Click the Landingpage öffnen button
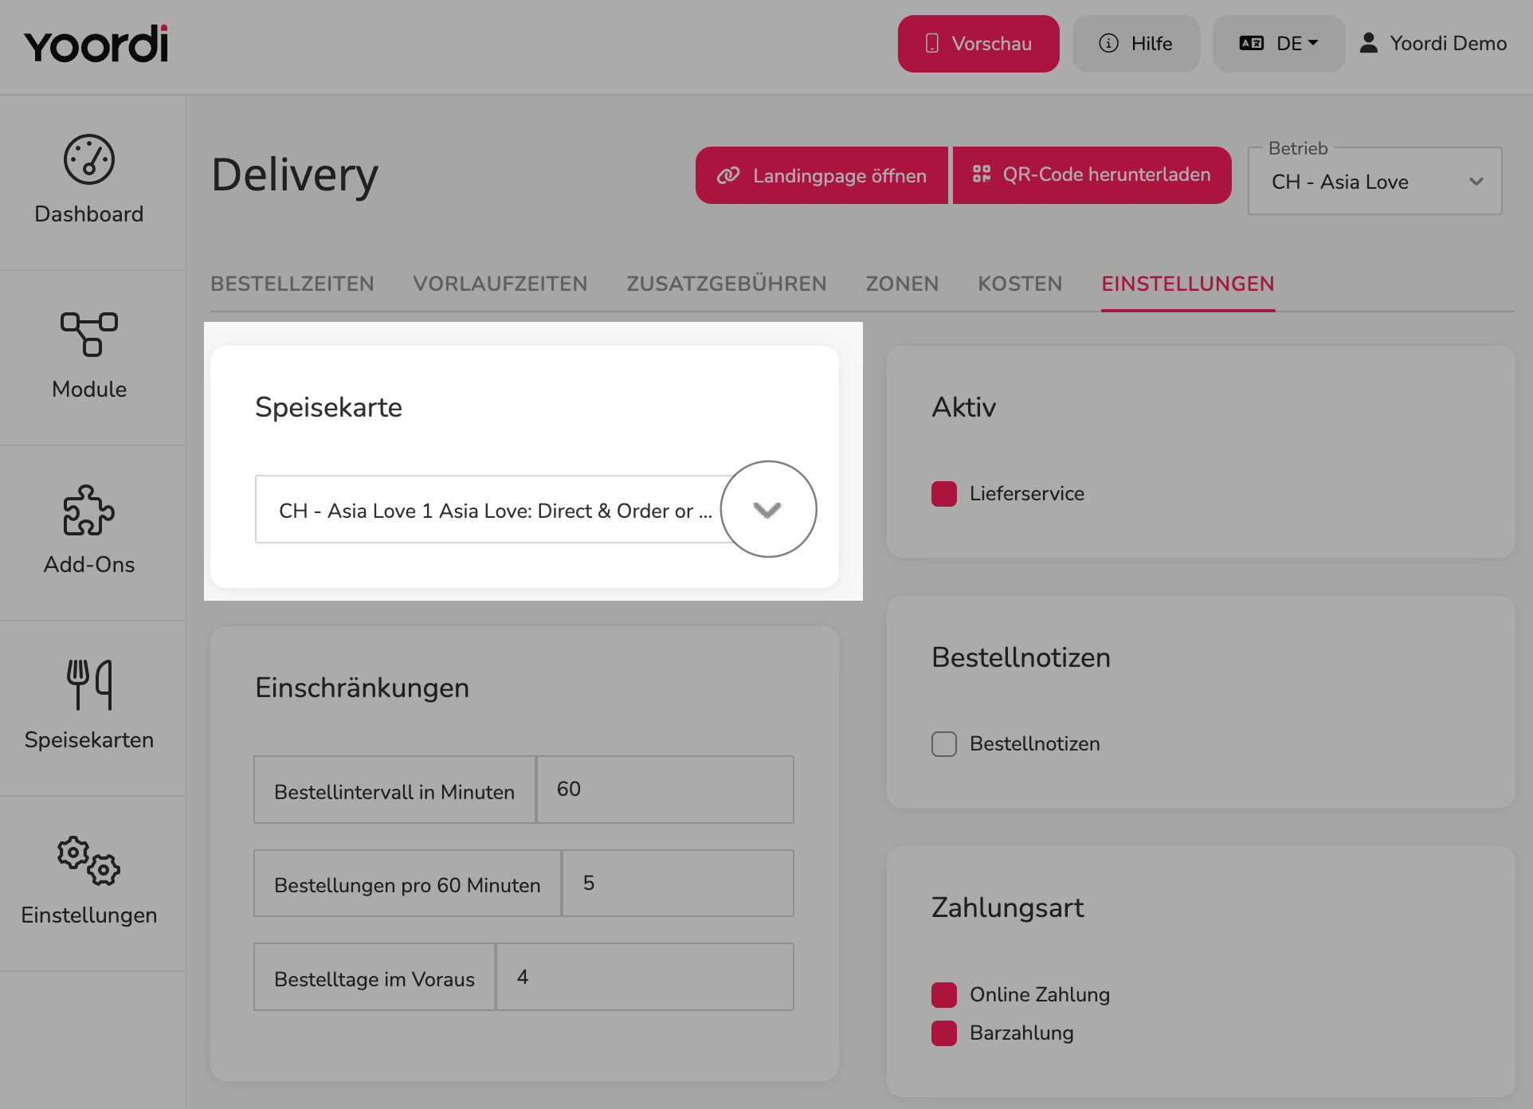1533x1109 pixels. click(x=821, y=175)
